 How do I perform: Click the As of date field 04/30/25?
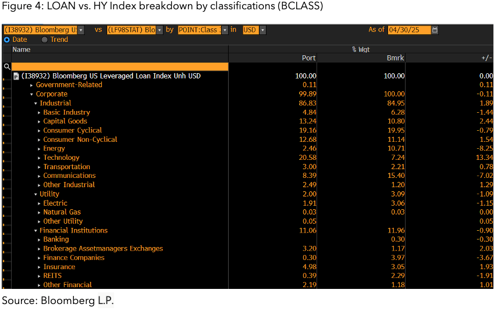point(408,30)
